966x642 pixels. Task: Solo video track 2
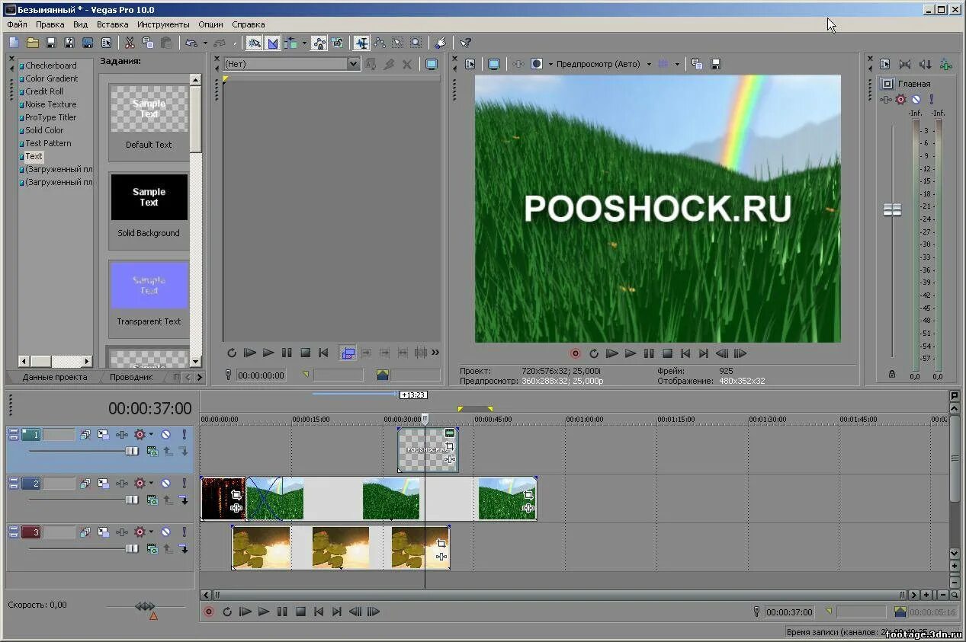(x=184, y=484)
